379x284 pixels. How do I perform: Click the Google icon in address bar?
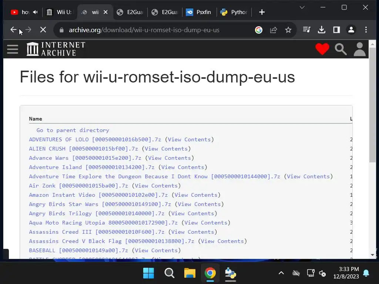click(x=259, y=30)
